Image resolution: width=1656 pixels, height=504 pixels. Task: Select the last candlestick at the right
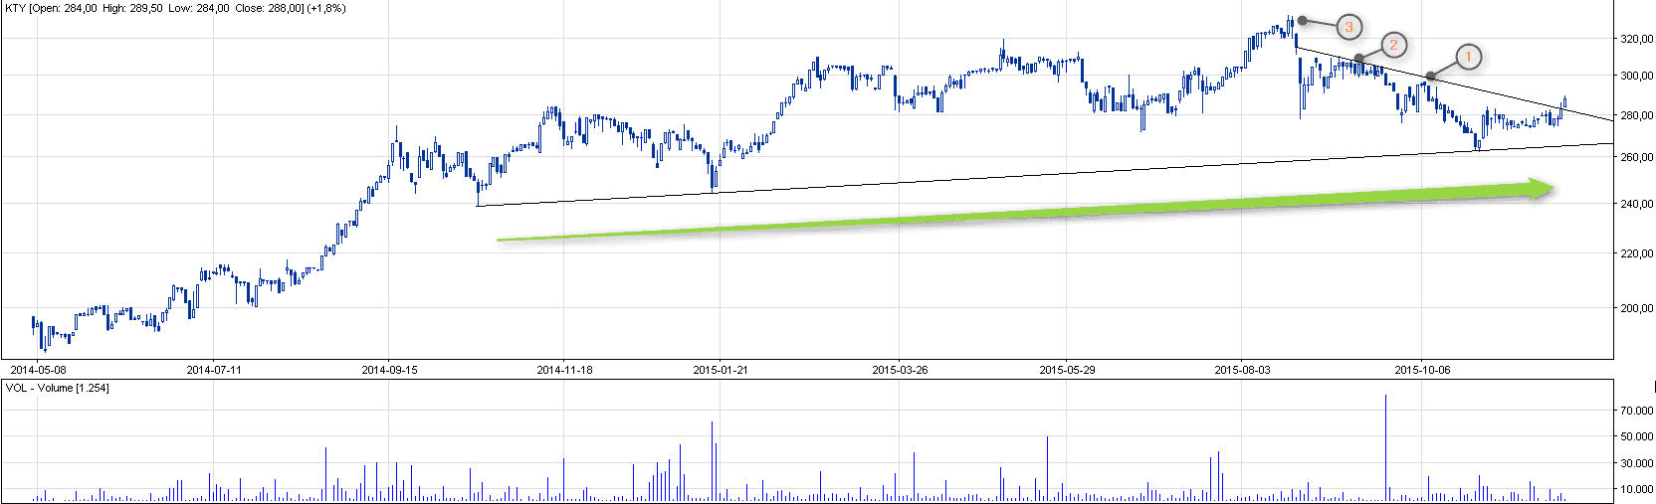tap(1565, 101)
